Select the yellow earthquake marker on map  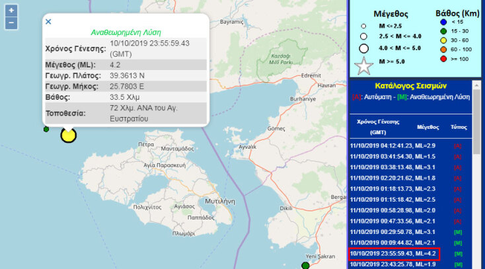point(68,135)
